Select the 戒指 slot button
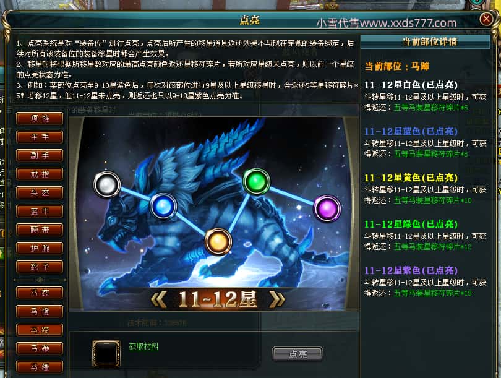Screen dimensions: 501x378 coord(40,174)
